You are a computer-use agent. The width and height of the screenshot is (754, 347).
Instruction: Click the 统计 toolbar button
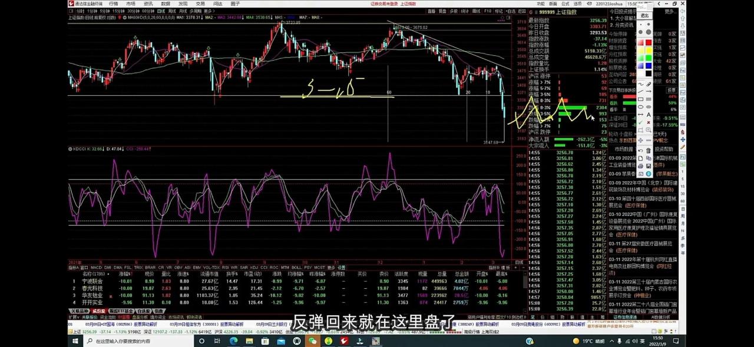tap(465, 11)
